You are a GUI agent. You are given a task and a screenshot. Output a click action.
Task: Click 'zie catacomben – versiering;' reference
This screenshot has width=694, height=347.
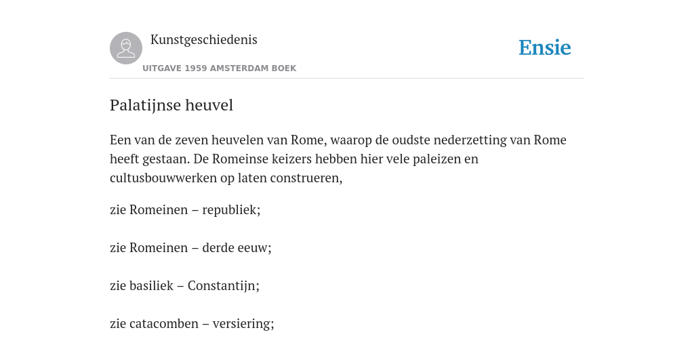(192, 323)
